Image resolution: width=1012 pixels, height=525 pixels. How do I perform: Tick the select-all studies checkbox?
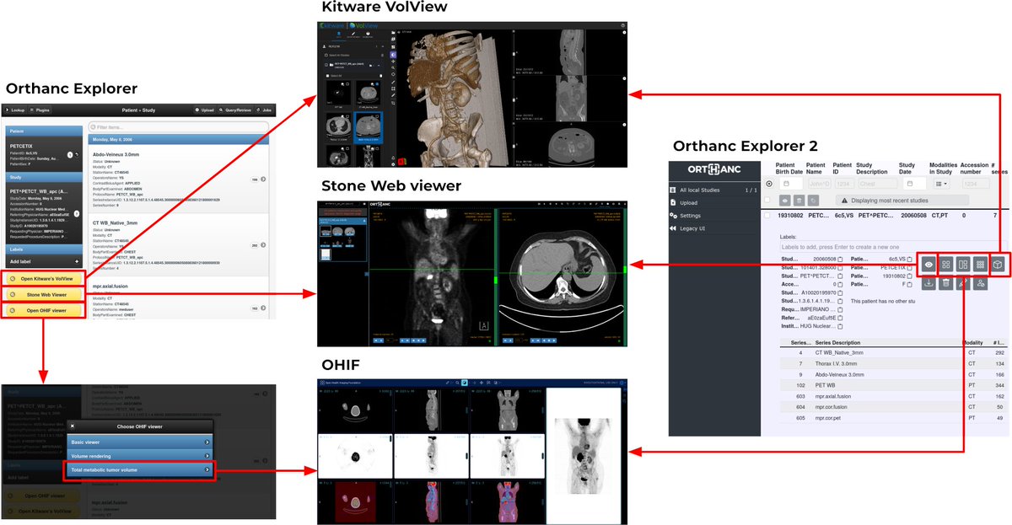[768, 201]
